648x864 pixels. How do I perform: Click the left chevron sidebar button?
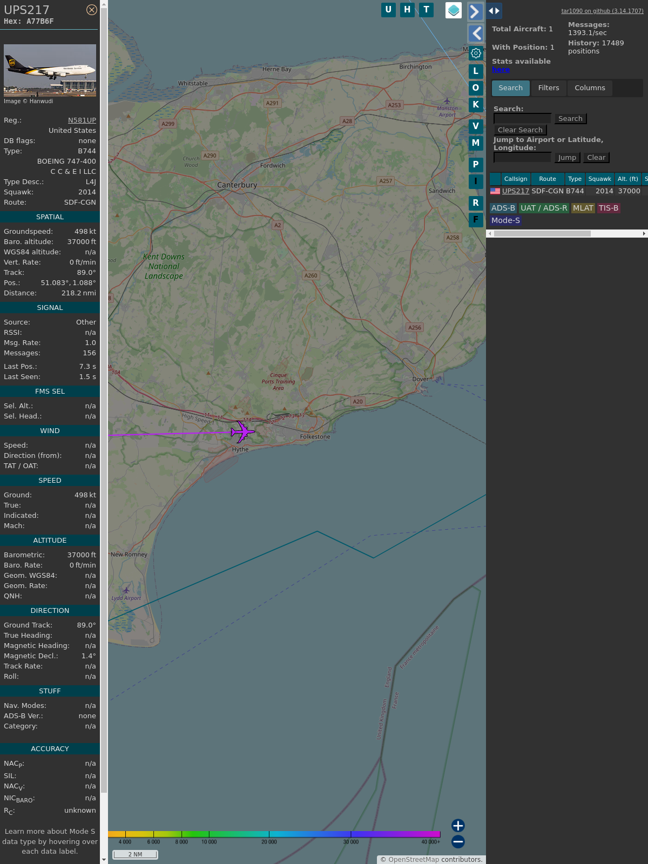point(475,33)
